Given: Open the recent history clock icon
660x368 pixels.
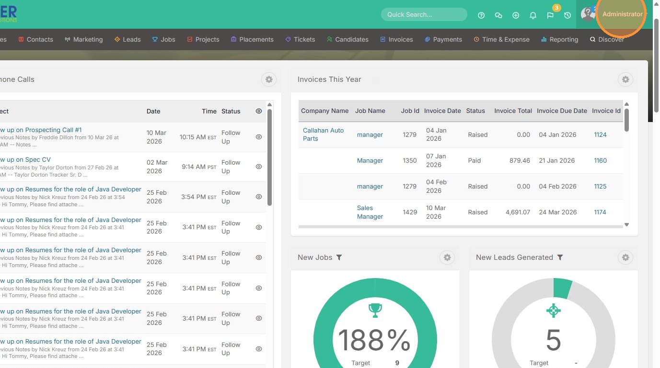Looking at the screenshot, I should click(567, 15).
